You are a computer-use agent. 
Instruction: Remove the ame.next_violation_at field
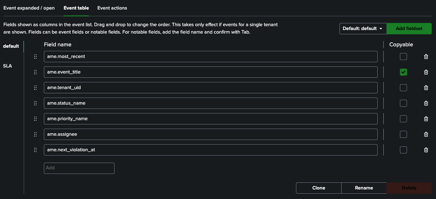[426, 150]
